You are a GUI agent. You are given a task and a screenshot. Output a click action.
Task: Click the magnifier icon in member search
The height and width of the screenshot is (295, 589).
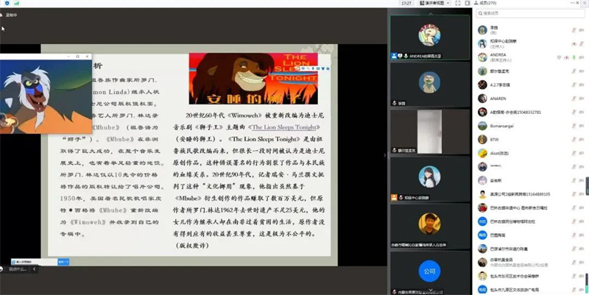pyautogui.click(x=480, y=13)
